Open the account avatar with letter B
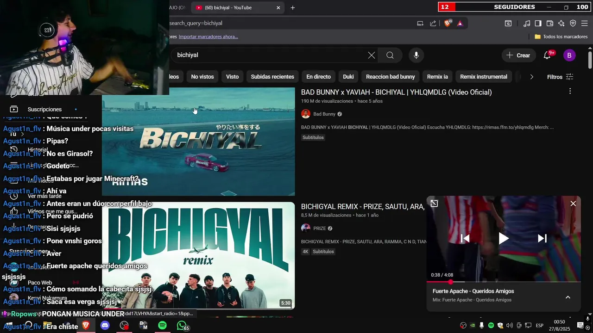Image resolution: width=593 pixels, height=333 pixels. pyautogui.click(x=569, y=55)
